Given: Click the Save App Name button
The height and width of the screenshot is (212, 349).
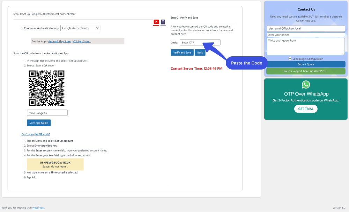Looking at the screenshot, I should click(x=39, y=123).
